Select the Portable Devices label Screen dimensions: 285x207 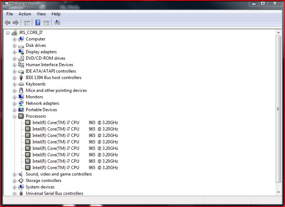[41, 110]
